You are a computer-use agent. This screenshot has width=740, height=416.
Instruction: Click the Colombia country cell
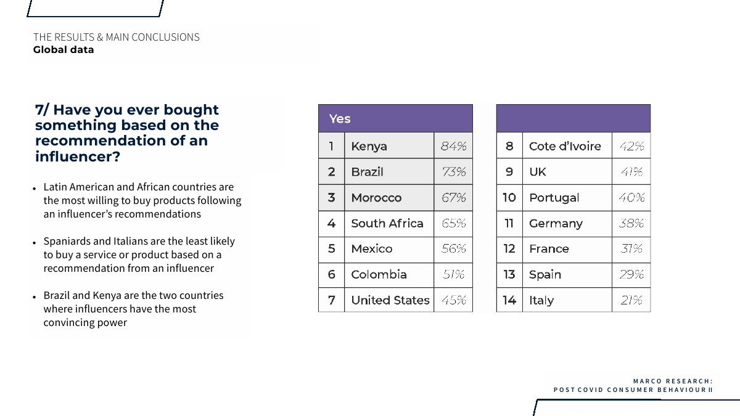click(388, 275)
